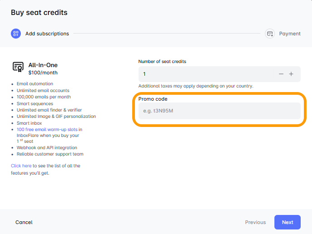Click the 'Buy seat credits' dialog title

(39, 12)
